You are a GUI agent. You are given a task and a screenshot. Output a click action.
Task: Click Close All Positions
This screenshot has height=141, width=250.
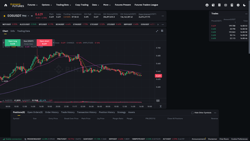point(175,119)
